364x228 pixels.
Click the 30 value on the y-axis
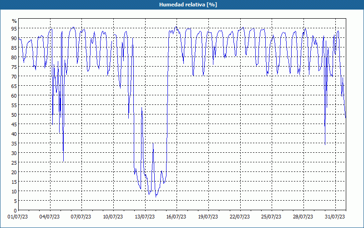(14, 153)
